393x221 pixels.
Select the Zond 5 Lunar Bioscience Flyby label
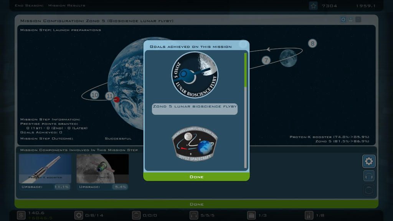coord(195,109)
